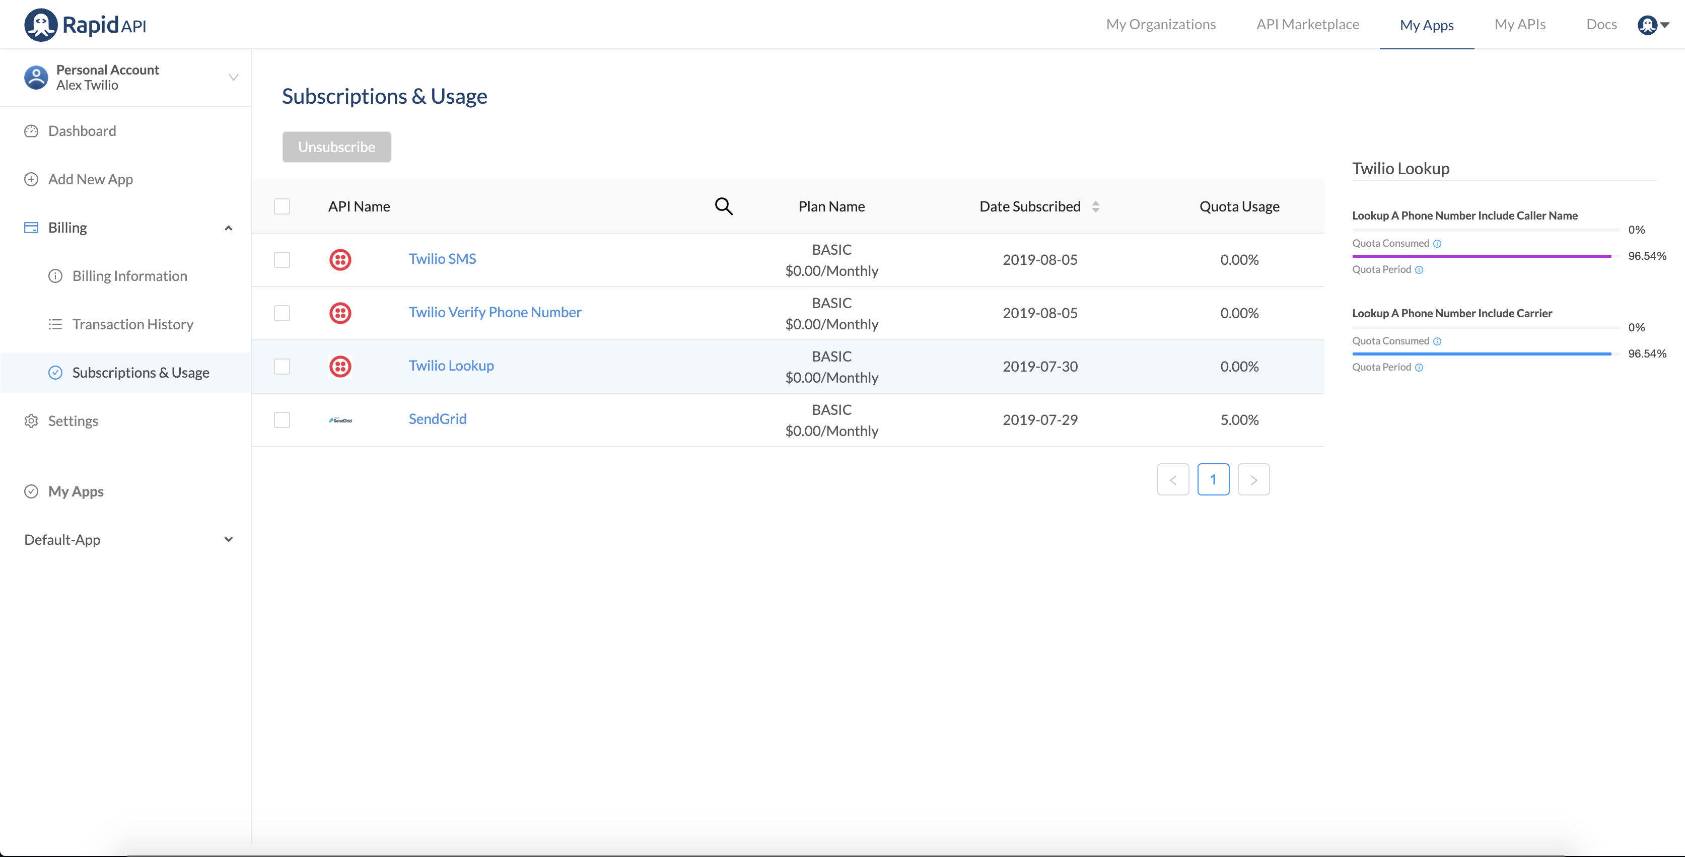
Task: Click the greyed-out Unsubscribe button
Action: (x=336, y=147)
